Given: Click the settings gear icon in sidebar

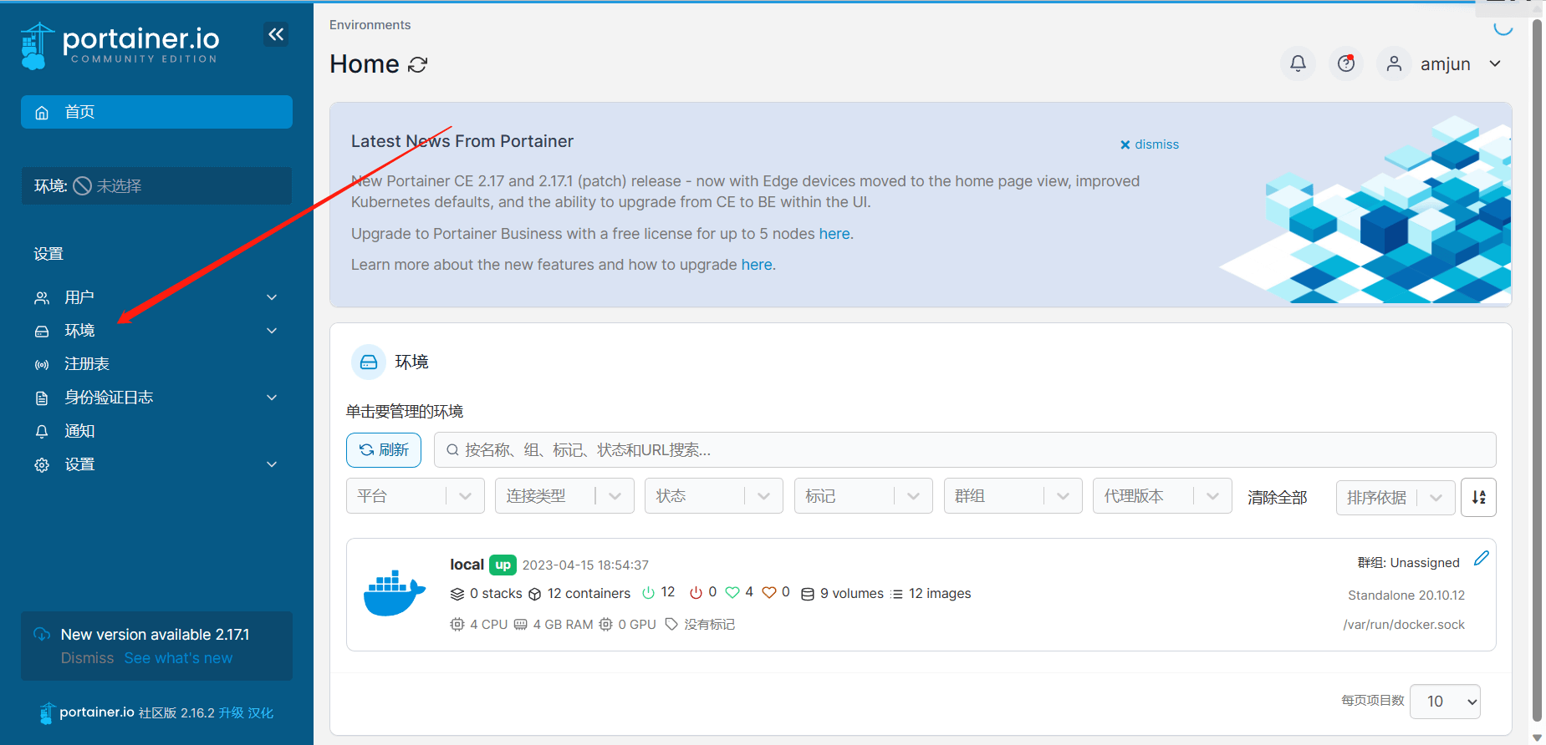Looking at the screenshot, I should [x=42, y=465].
